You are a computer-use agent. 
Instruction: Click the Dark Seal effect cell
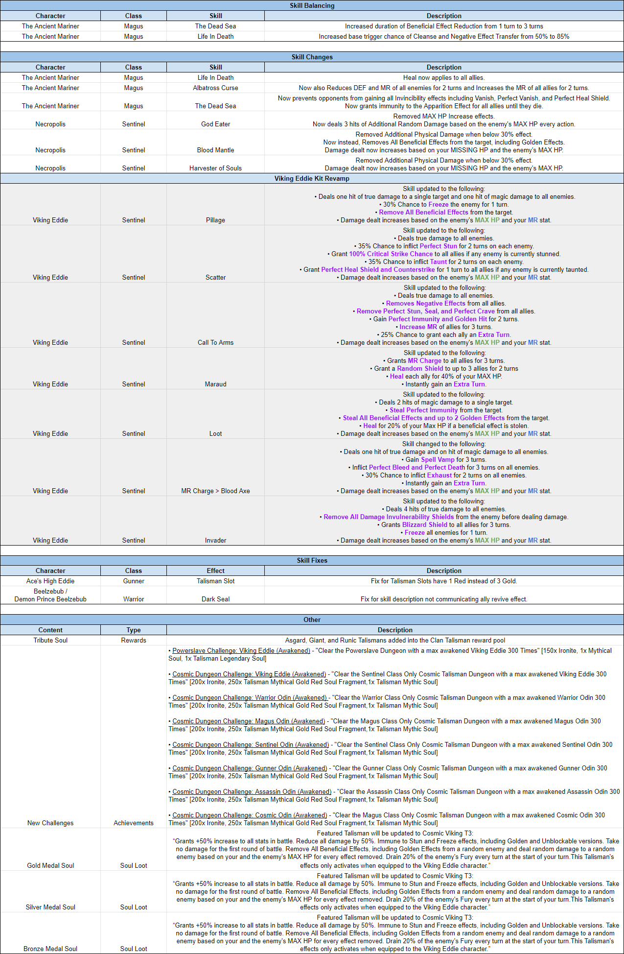pyautogui.click(x=215, y=599)
